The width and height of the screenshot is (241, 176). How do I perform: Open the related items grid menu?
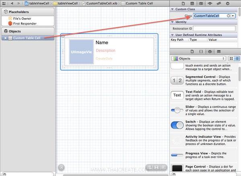[4, 3]
